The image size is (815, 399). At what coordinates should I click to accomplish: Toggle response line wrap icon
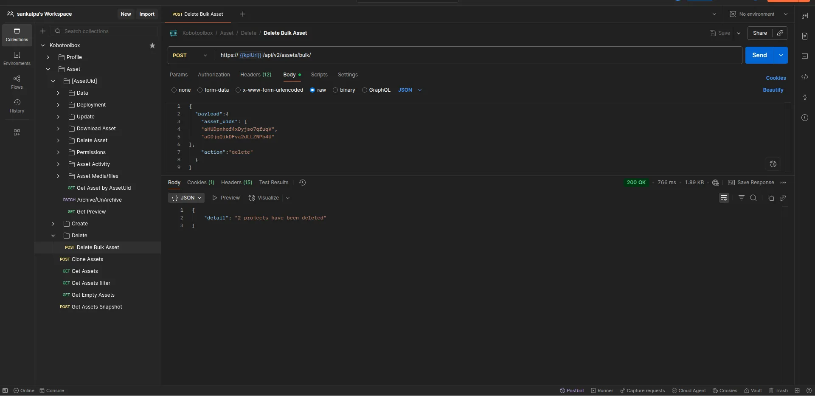[x=724, y=198]
